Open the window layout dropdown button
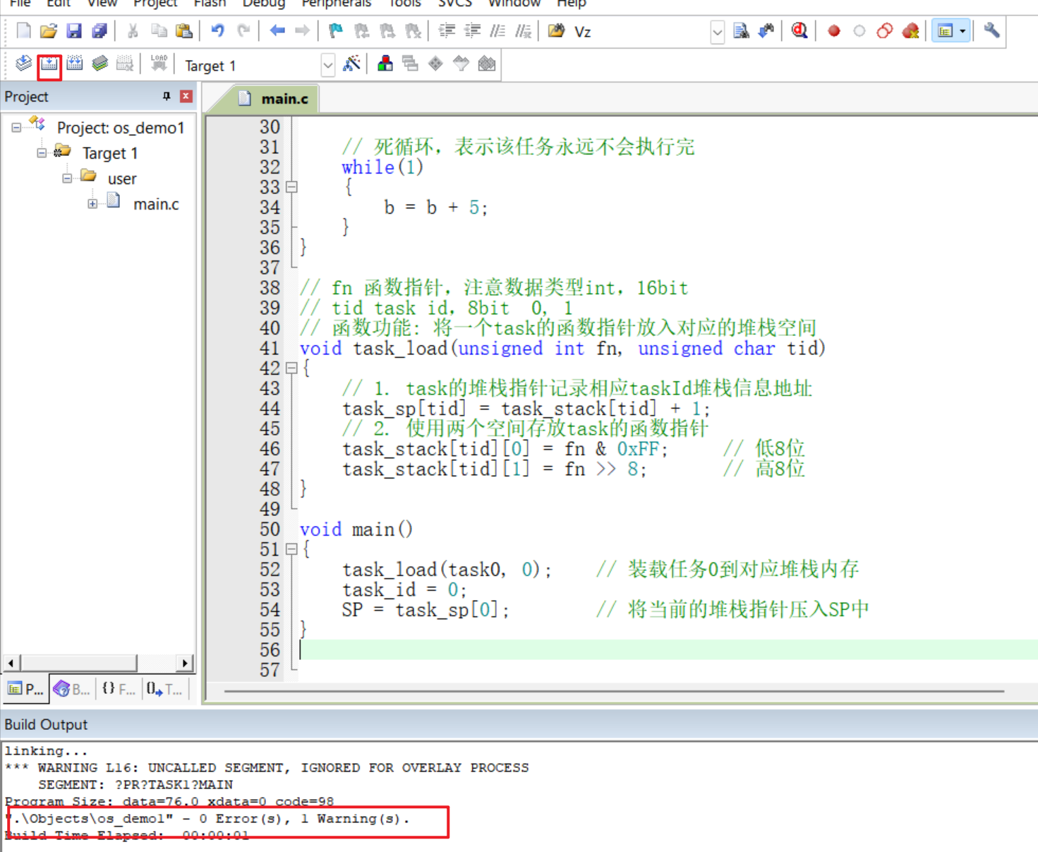 (x=951, y=31)
